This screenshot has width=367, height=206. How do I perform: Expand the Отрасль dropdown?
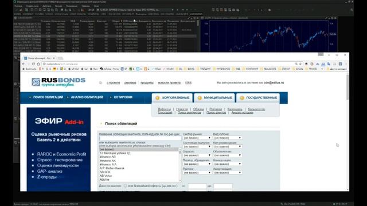click(x=197, y=155)
